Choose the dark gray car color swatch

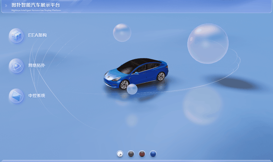pos(131,154)
